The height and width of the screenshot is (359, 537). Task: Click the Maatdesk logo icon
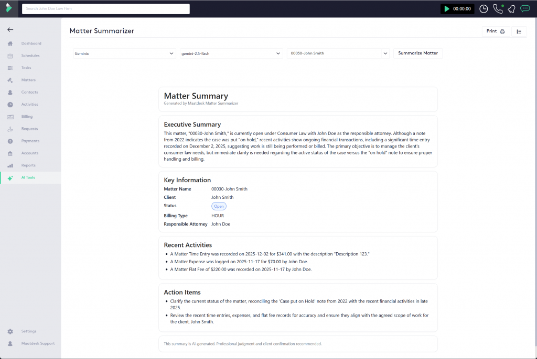click(9, 9)
